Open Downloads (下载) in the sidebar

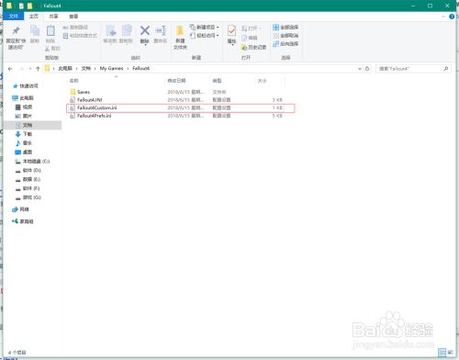(24, 134)
